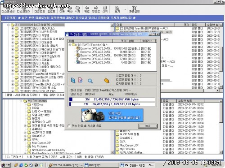Go back with the 뒤로 arrow
225x168 pixels.
click(87, 9)
